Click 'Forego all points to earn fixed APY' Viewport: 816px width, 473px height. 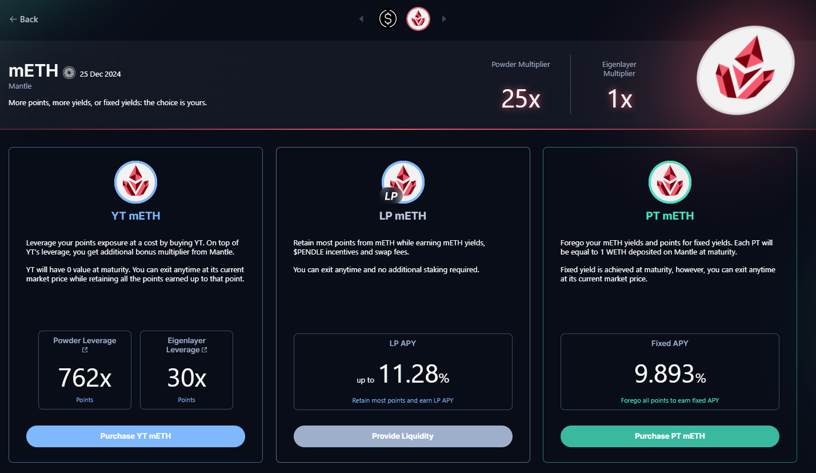coord(670,400)
